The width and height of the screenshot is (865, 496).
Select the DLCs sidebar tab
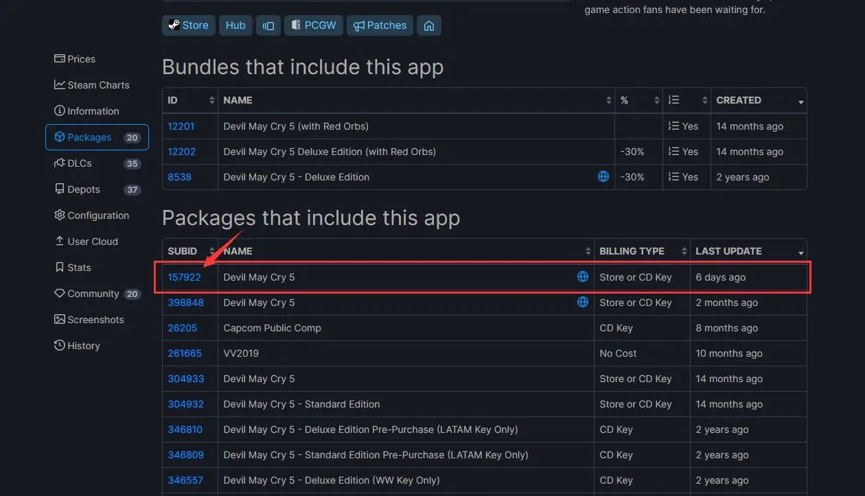pos(79,163)
